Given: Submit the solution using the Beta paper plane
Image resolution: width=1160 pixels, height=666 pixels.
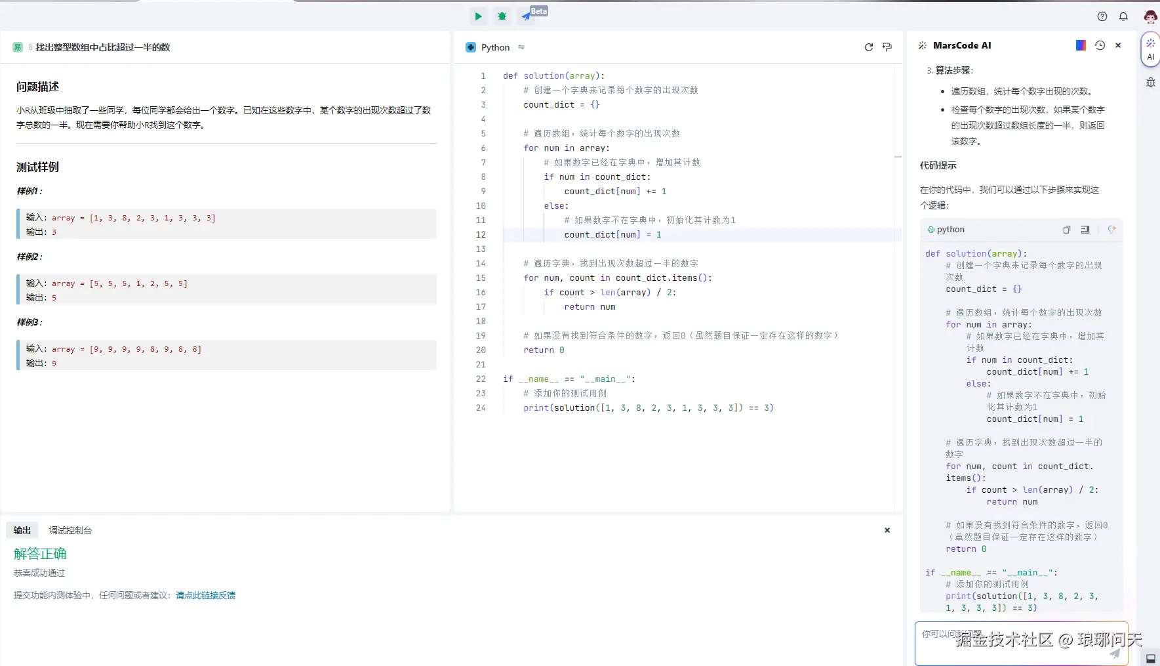Looking at the screenshot, I should pyautogui.click(x=527, y=16).
